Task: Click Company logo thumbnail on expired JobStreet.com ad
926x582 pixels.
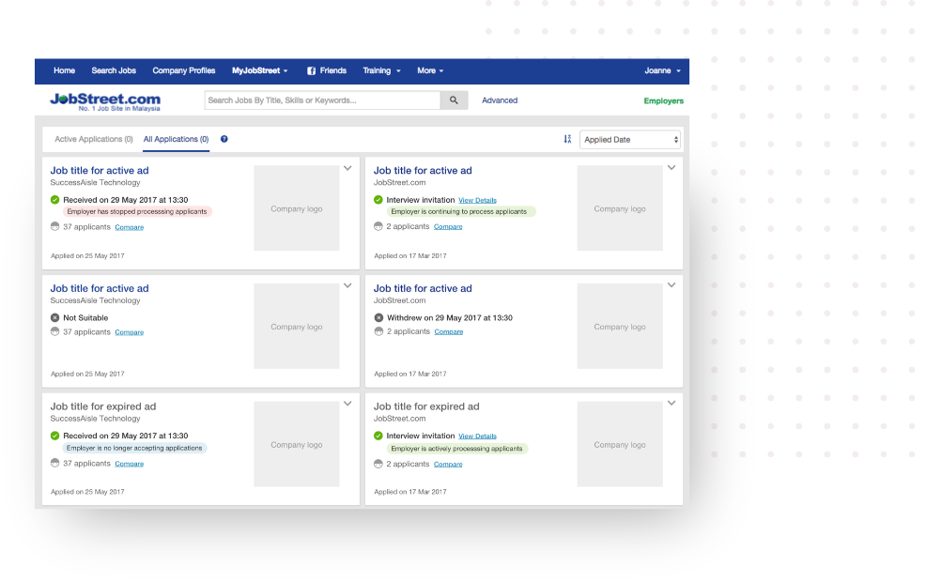Action: point(620,444)
